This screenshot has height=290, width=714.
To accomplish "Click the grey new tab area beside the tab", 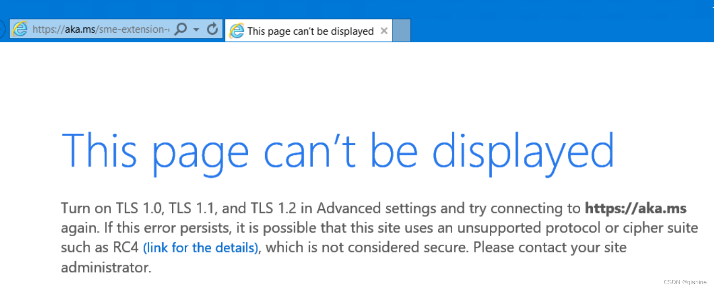I will point(402,30).
